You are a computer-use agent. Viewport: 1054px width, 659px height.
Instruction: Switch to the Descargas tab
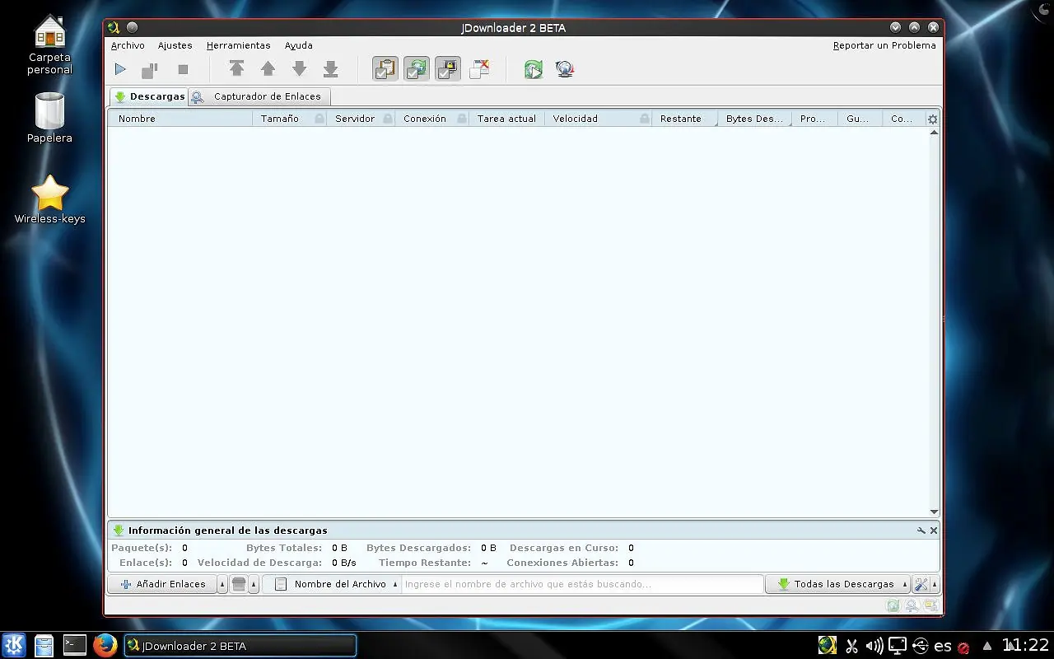click(149, 96)
